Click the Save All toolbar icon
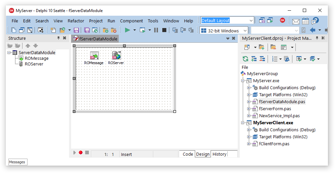The height and width of the screenshot is (173, 335). point(87,30)
